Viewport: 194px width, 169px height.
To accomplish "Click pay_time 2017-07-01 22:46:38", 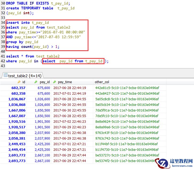I will click(x=70, y=133).
